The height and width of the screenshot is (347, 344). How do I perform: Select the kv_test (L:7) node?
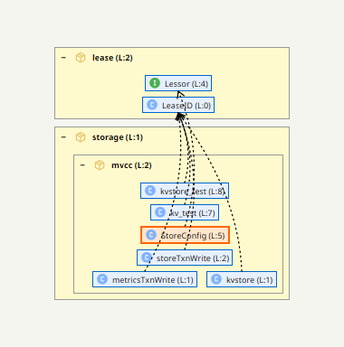tap(185, 212)
